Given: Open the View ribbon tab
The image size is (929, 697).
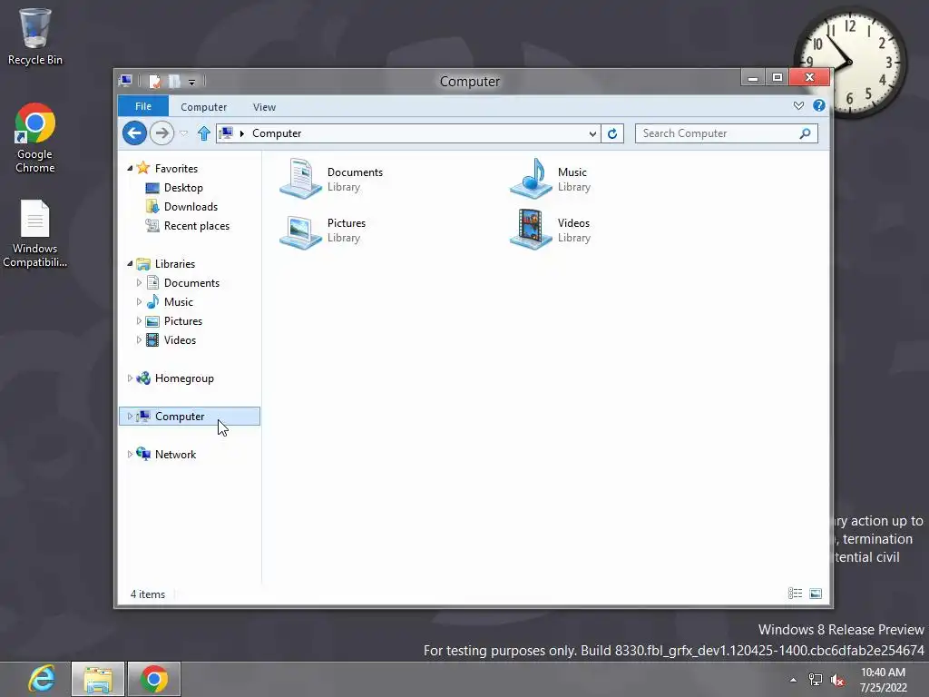Looking at the screenshot, I should pyautogui.click(x=264, y=107).
